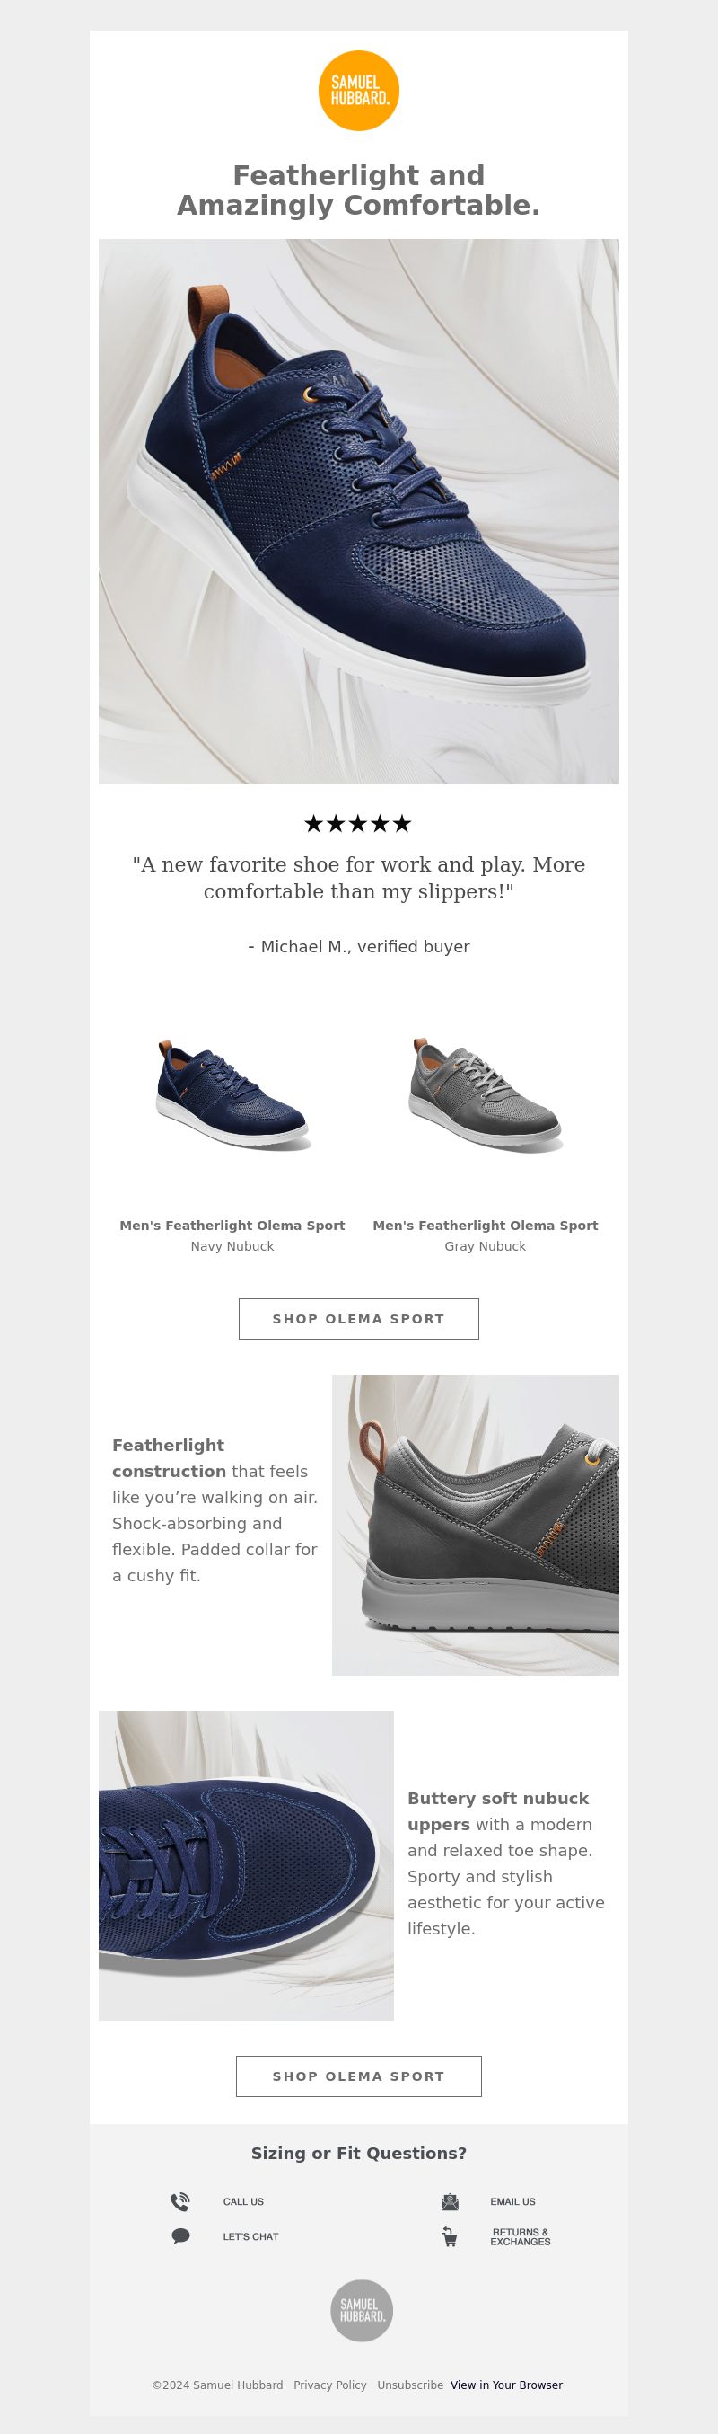The width and height of the screenshot is (718, 2434).
Task: Open the Let's Chat link
Action: click(251, 2236)
